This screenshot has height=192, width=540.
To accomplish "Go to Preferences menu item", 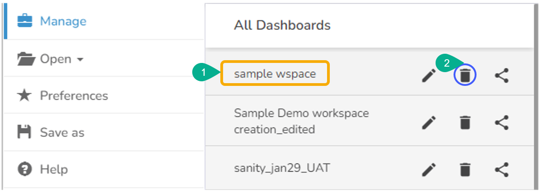I will click(x=74, y=96).
